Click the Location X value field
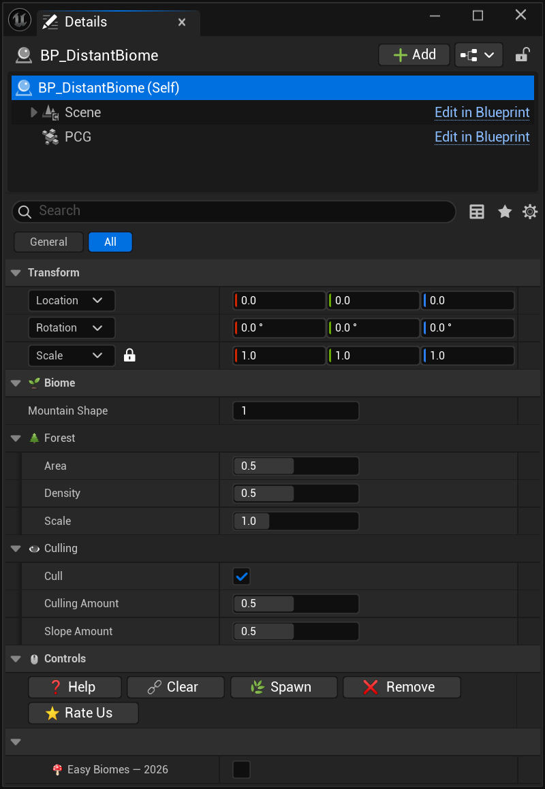The width and height of the screenshot is (545, 789). click(x=279, y=300)
